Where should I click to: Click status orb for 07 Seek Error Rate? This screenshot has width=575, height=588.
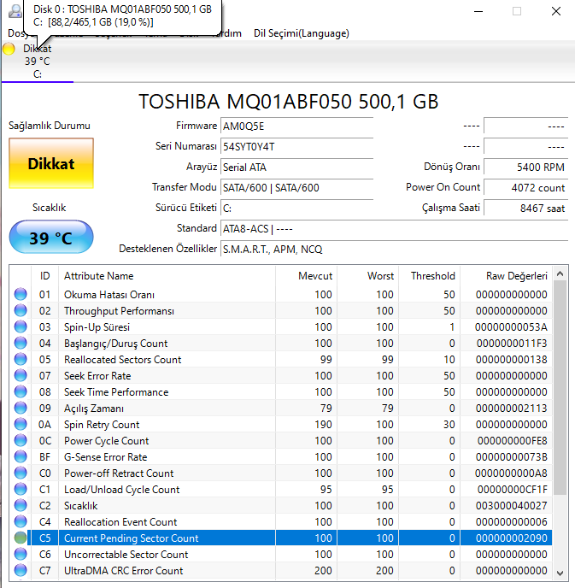[x=21, y=376]
